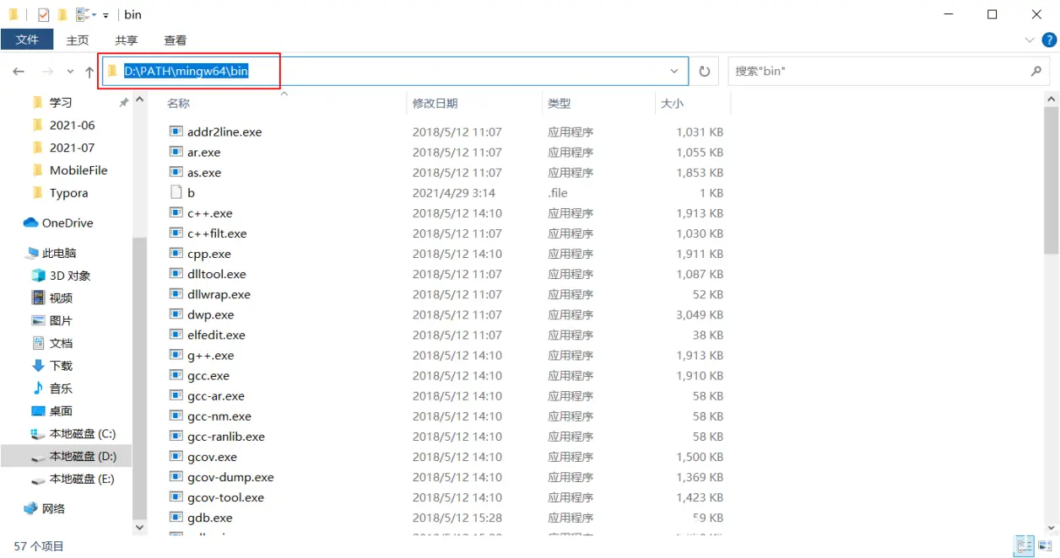Sort by 修改日期 column header

pos(435,103)
